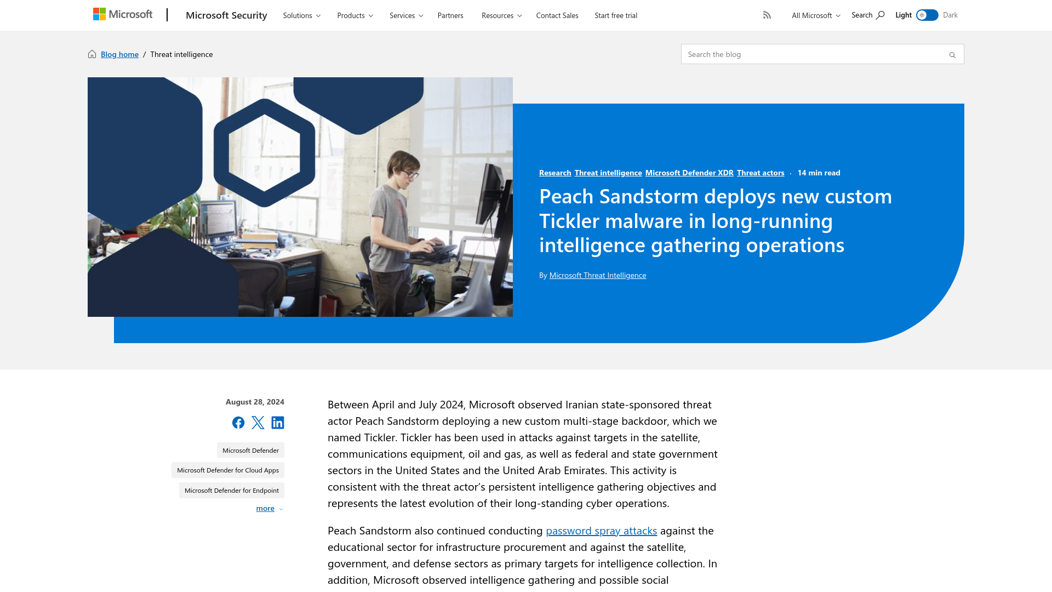Expand the more tags expander
Image resolution: width=1052 pixels, height=592 pixels.
point(270,508)
